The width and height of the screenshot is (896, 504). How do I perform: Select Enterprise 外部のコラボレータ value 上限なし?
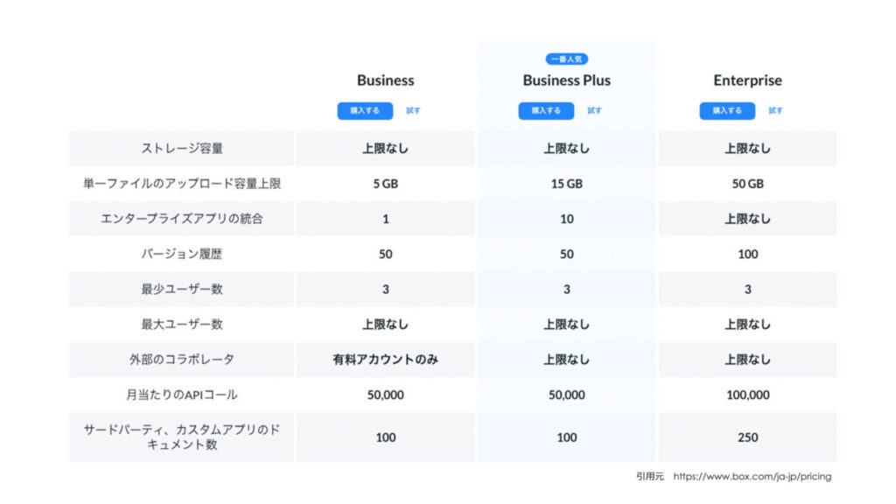(748, 360)
